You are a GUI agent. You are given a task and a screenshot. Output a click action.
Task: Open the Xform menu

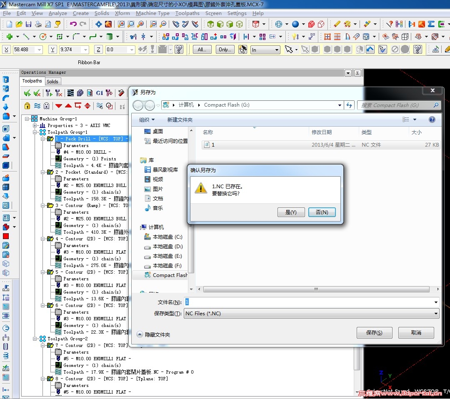coord(122,13)
